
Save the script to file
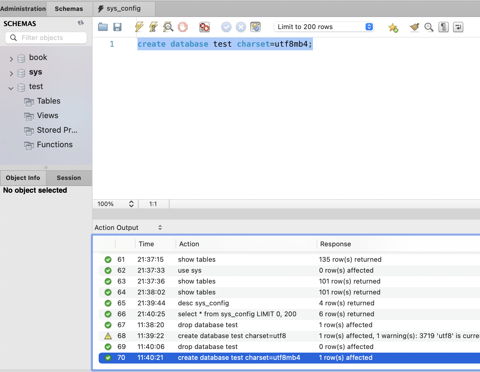click(x=117, y=27)
